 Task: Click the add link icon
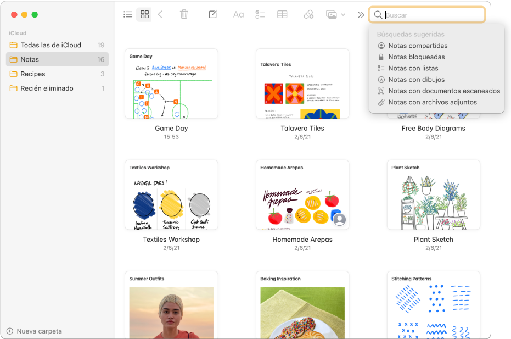point(308,14)
